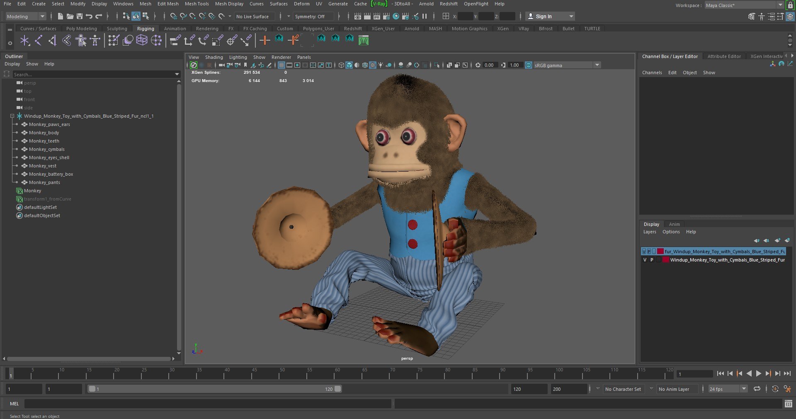Toggle playback P box on second Windup_Monkey_Toy layer
Image resolution: width=796 pixels, height=419 pixels.
(652, 260)
